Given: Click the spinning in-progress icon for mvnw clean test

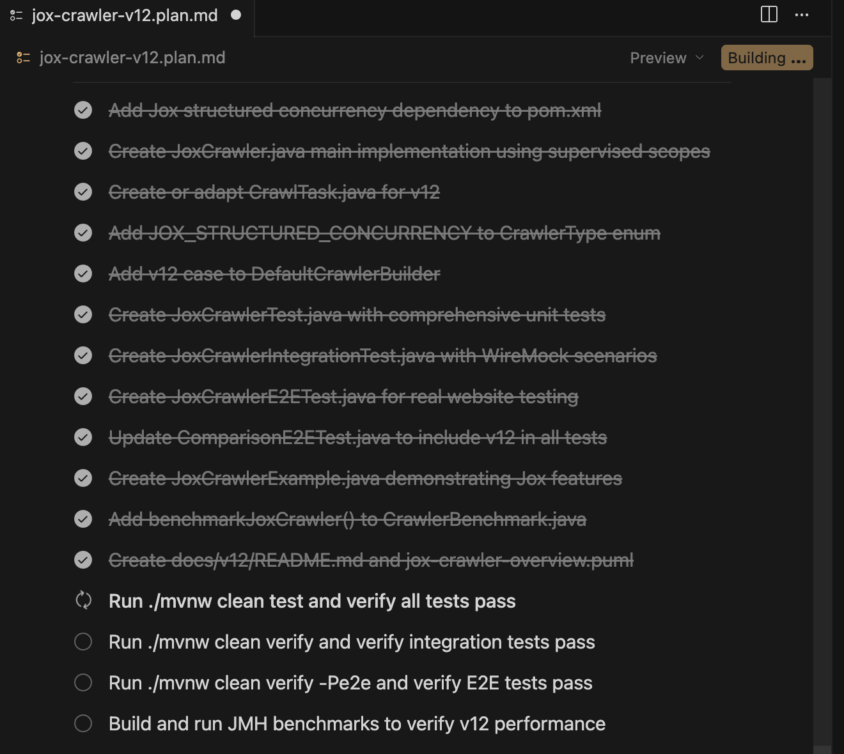Looking at the screenshot, I should tap(83, 601).
